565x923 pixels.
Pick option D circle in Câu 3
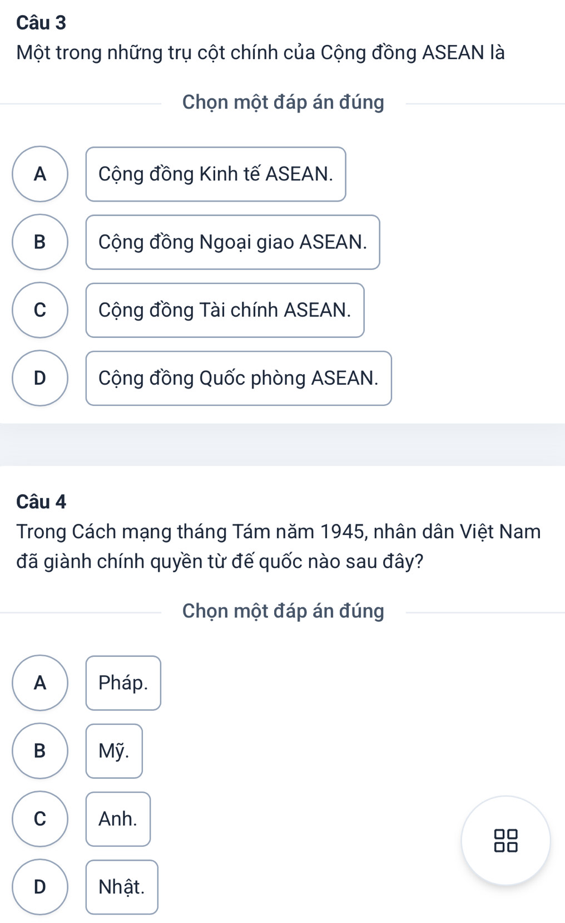tap(40, 378)
